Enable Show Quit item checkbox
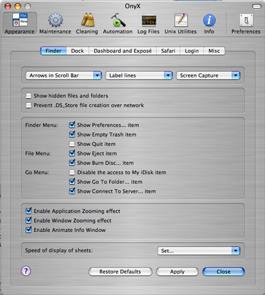This screenshot has width=265, height=295. (x=72, y=144)
